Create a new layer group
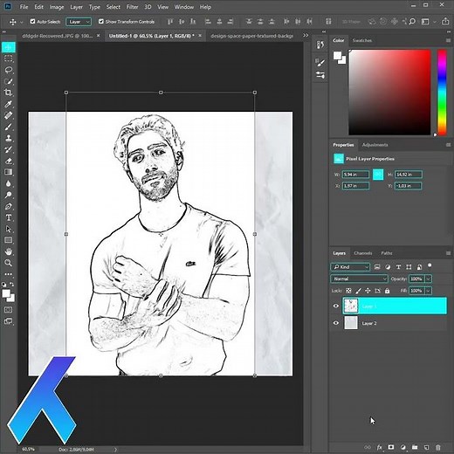The image size is (454, 454). tap(415, 447)
